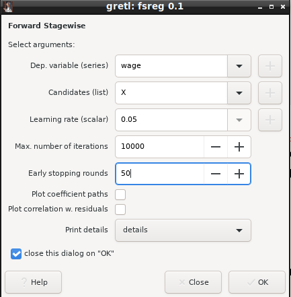The width and height of the screenshot is (291, 297).
Task: Increment Early stopping rounds value
Action: click(x=239, y=174)
